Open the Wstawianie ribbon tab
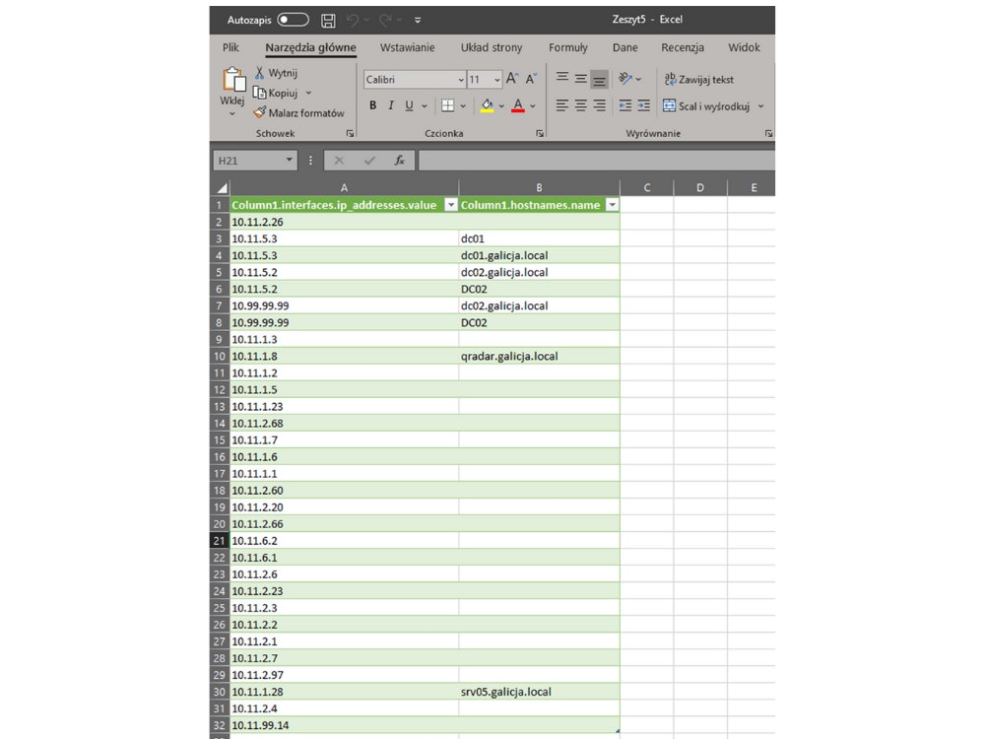Image resolution: width=985 pixels, height=739 pixels. (x=407, y=47)
